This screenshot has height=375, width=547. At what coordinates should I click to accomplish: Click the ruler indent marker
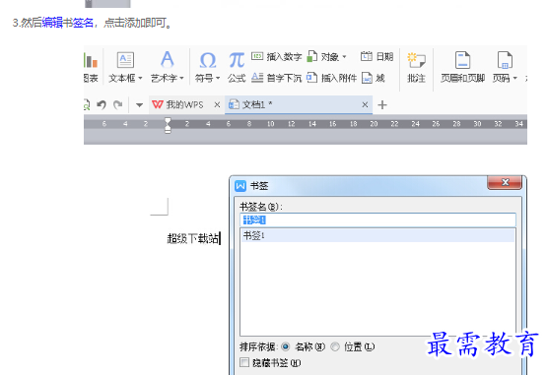pos(168,125)
